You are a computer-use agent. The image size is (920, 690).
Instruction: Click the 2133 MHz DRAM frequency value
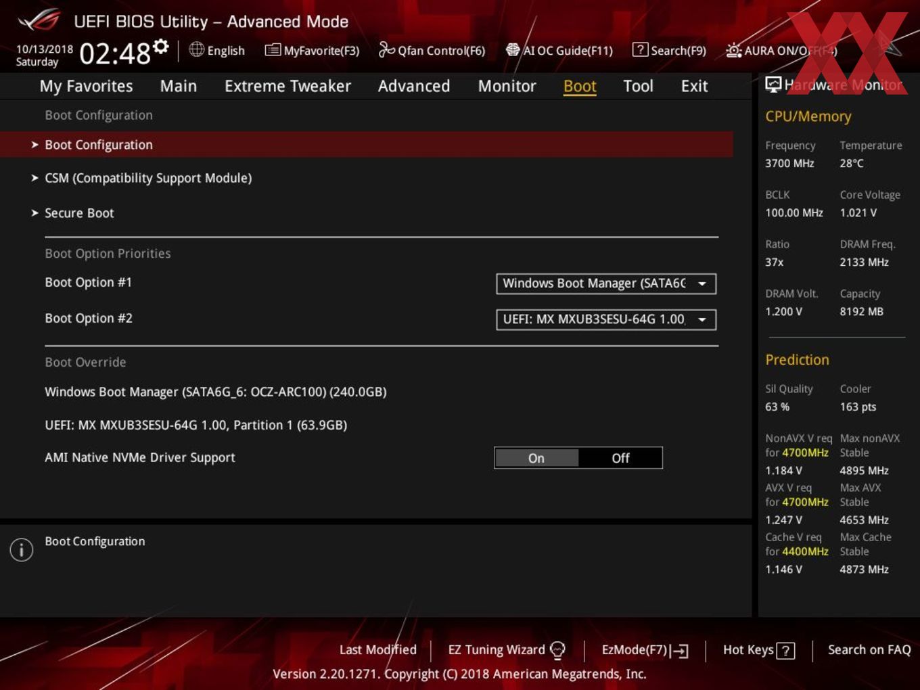coord(865,262)
